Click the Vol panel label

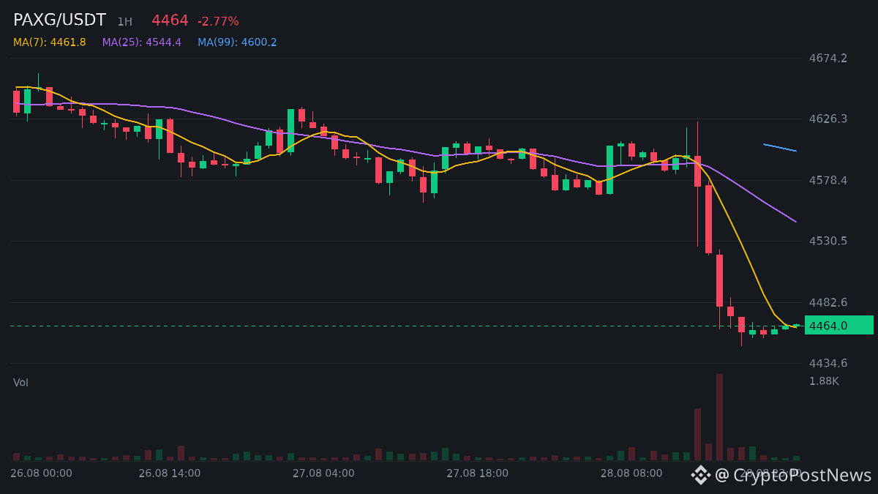pyautogui.click(x=20, y=382)
